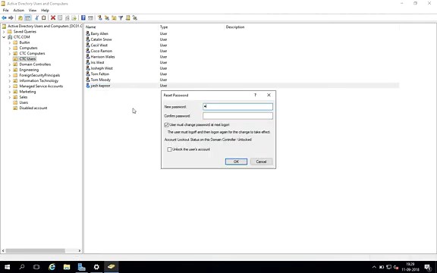This screenshot has height=273, width=437.
Task: Open Properties via toolbar icon
Action: tap(60, 18)
